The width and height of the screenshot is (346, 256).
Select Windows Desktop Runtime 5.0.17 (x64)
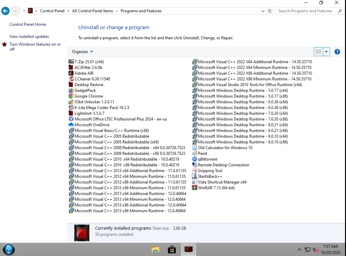pos(240,90)
